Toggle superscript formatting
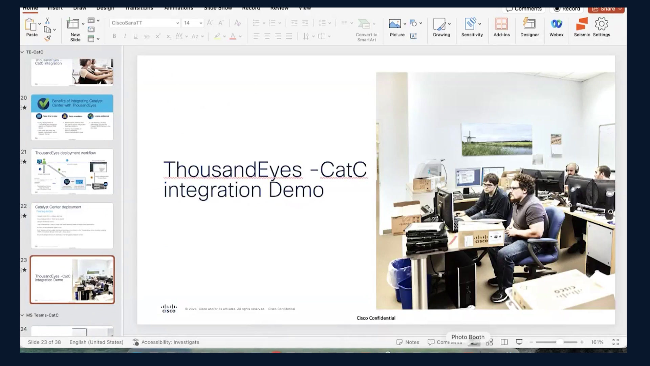The width and height of the screenshot is (650, 366). coord(158,36)
